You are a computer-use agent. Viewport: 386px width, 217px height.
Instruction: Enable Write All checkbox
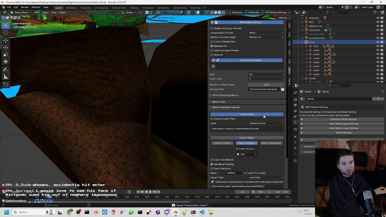[x=212, y=55]
